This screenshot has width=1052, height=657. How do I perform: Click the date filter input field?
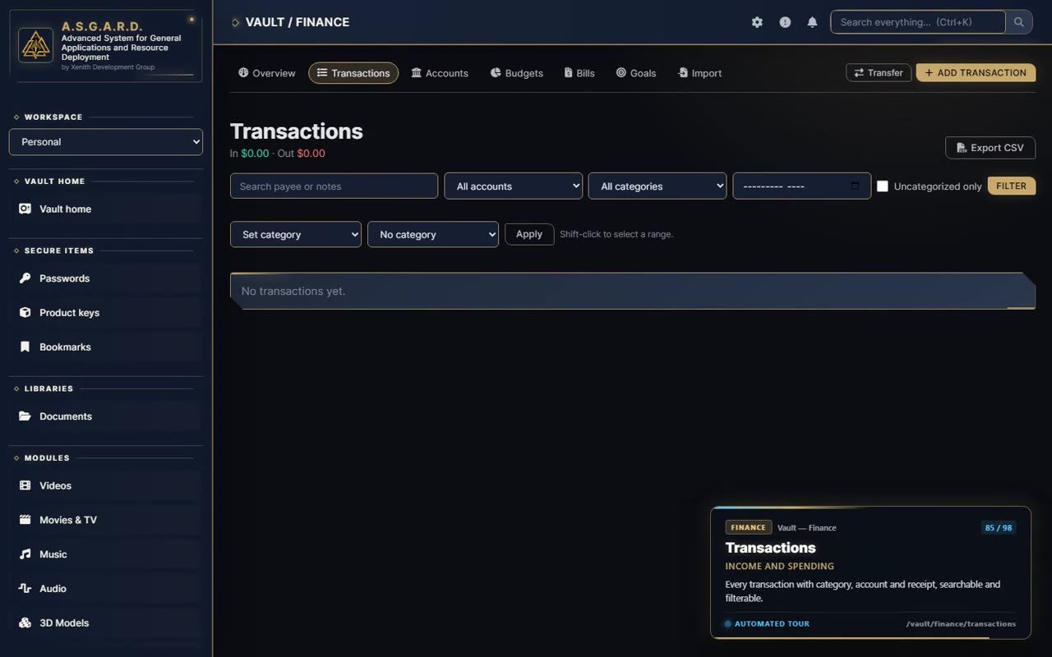(x=802, y=186)
